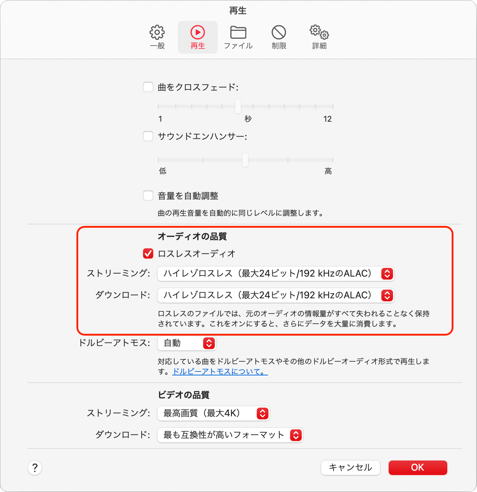Image resolution: width=477 pixels, height=492 pixels.
Task: Open video ストリーミング 最高画質 dropdown
Action: click(213, 413)
